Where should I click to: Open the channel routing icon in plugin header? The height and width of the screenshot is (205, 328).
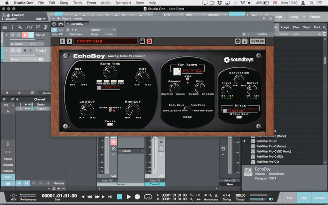point(61,24)
